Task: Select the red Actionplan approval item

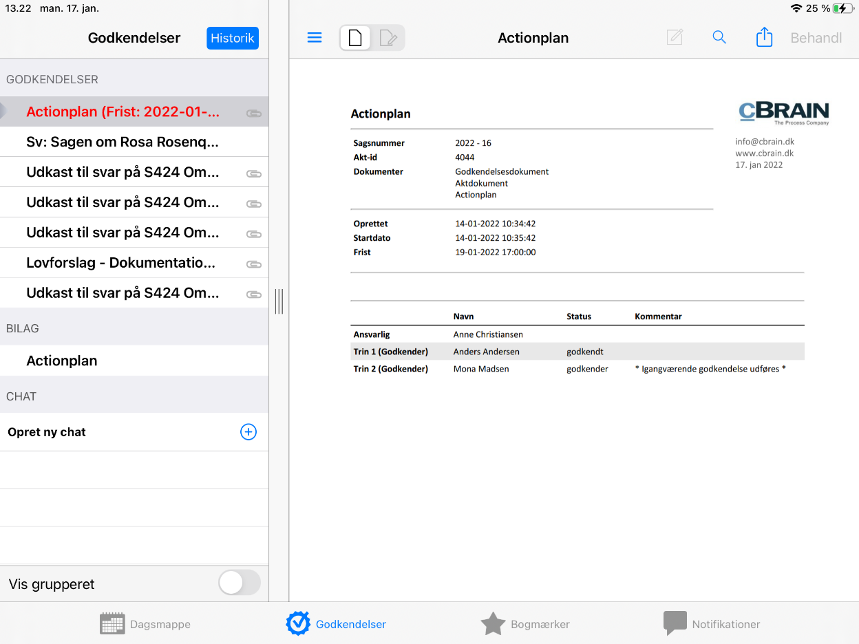Action: click(123, 112)
